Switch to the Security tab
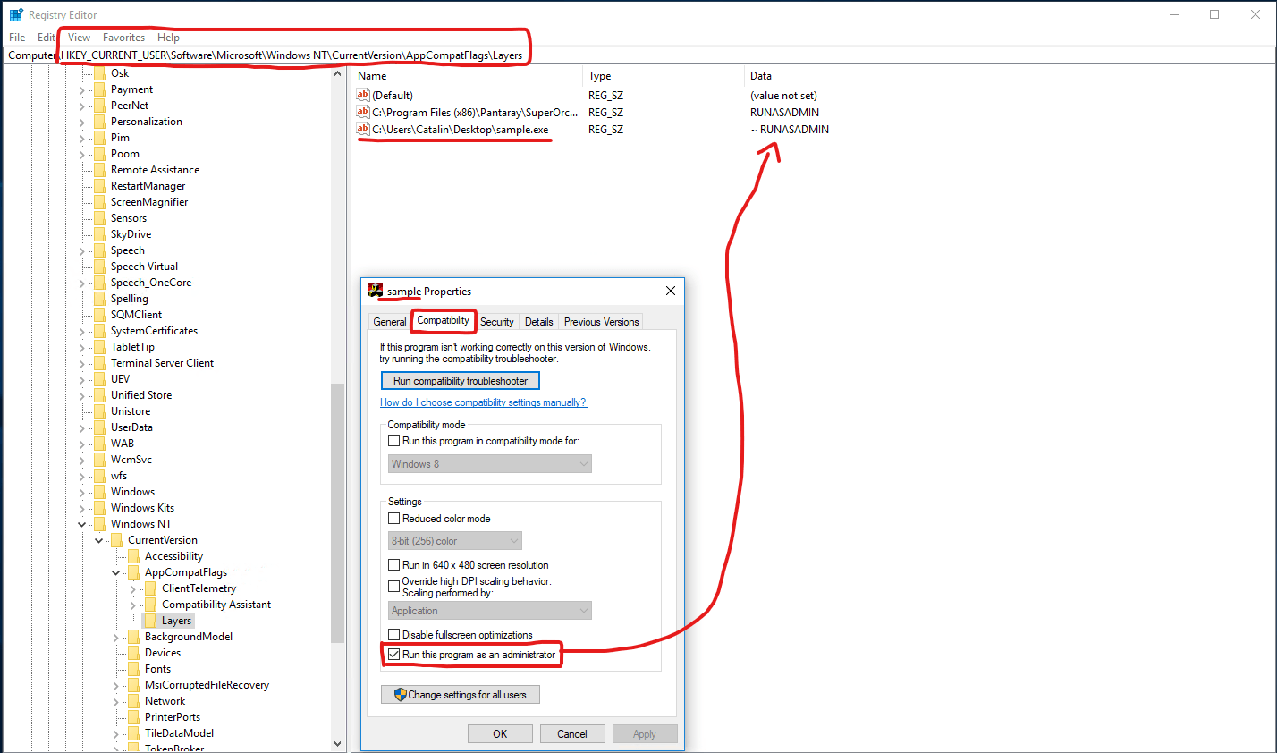Viewport: 1277px width, 753px height. (x=497, y=321)
